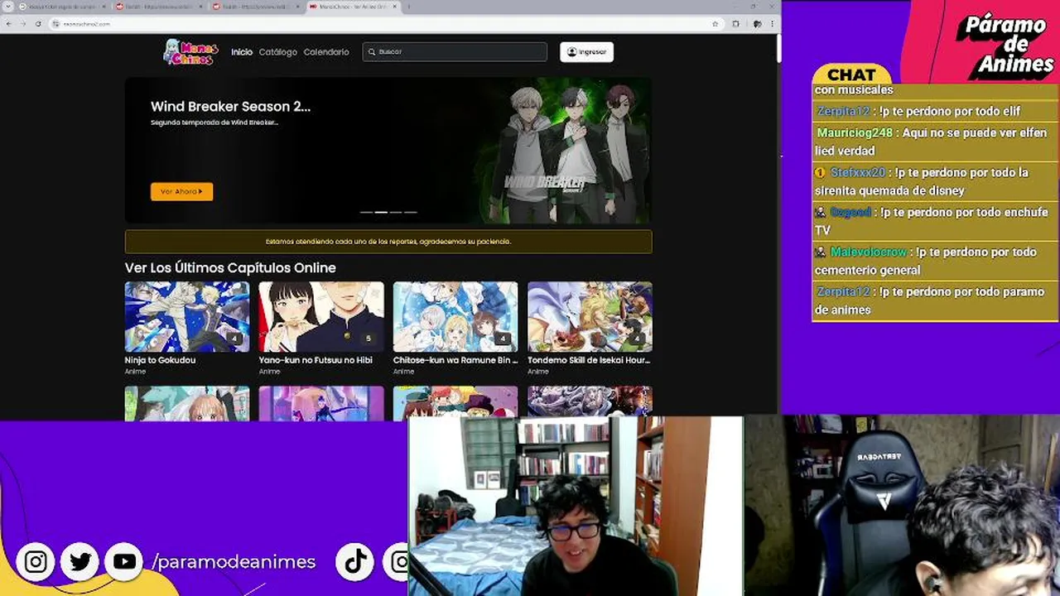Open the Catálogo page
The height and width of the screenshot is (596, 1060).
[277, 51]
